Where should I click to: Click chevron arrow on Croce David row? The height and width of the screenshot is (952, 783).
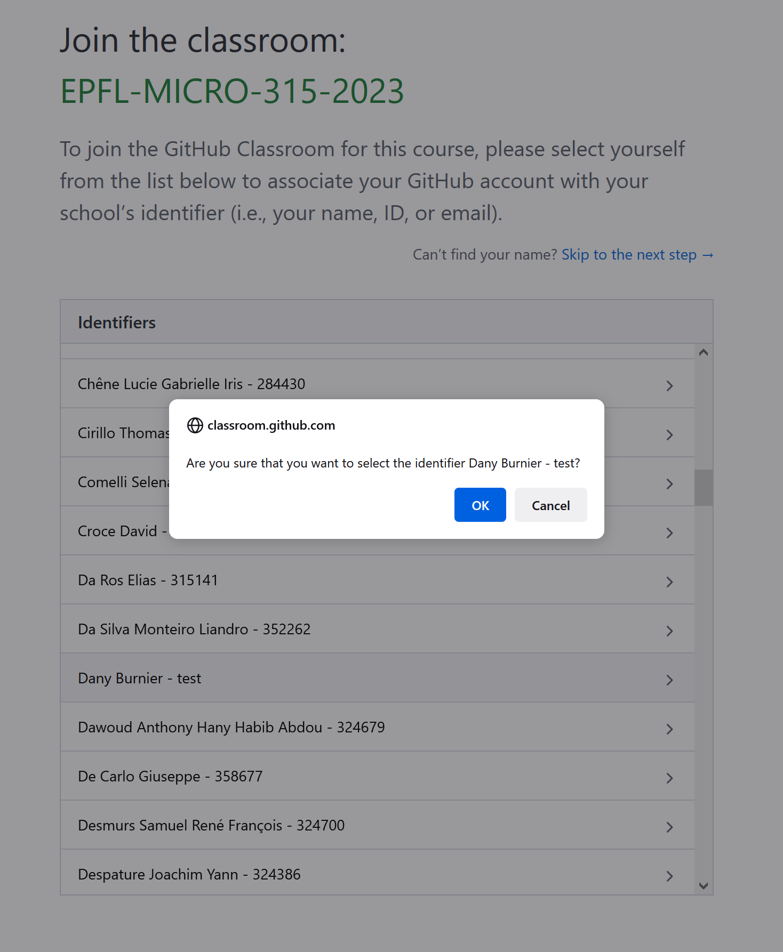[669, 533]
